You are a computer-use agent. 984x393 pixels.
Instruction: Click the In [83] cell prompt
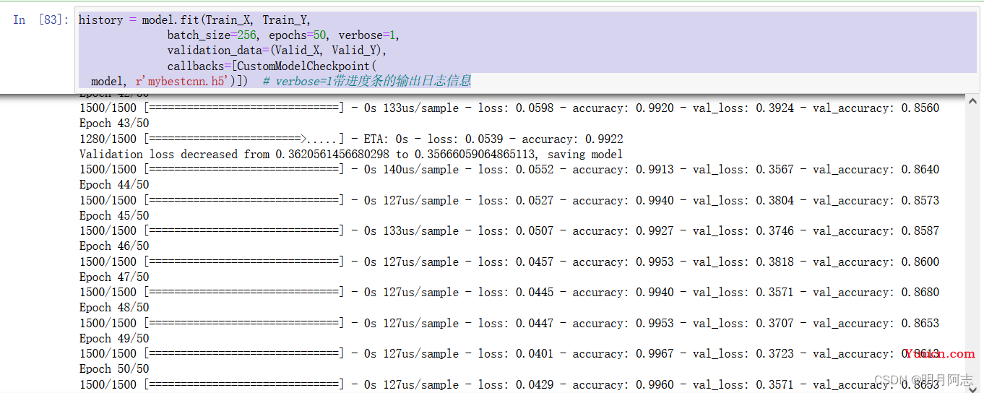point(40,20)
